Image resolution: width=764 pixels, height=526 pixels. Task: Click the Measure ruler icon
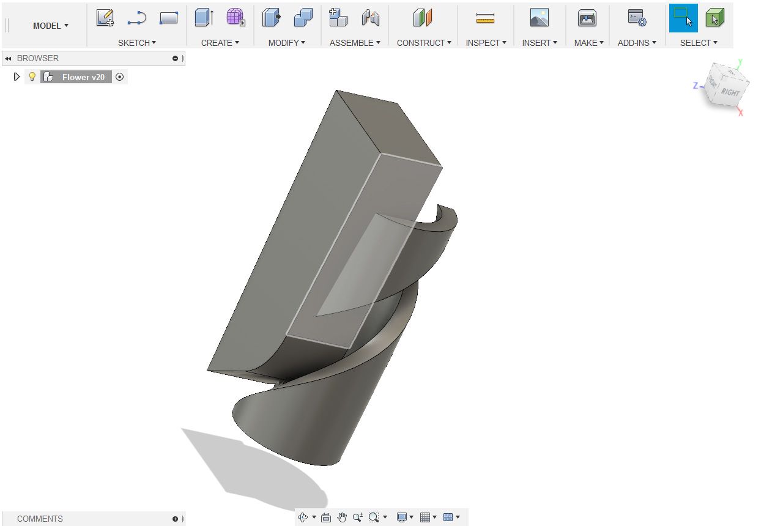(485, 18)
